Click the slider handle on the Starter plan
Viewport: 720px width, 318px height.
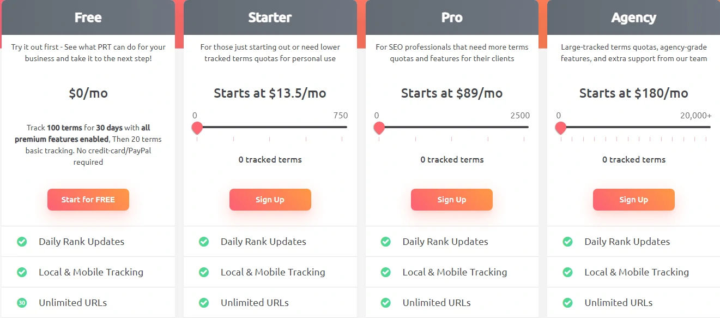click(197, 128)
